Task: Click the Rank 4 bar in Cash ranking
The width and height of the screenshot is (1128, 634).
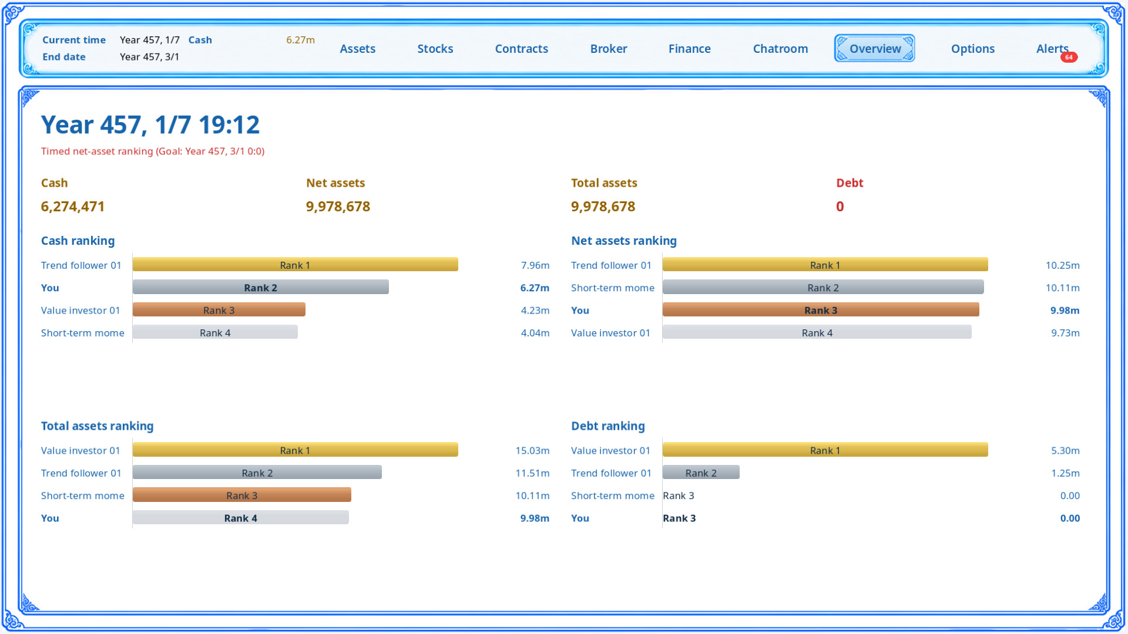Action: 215,332
